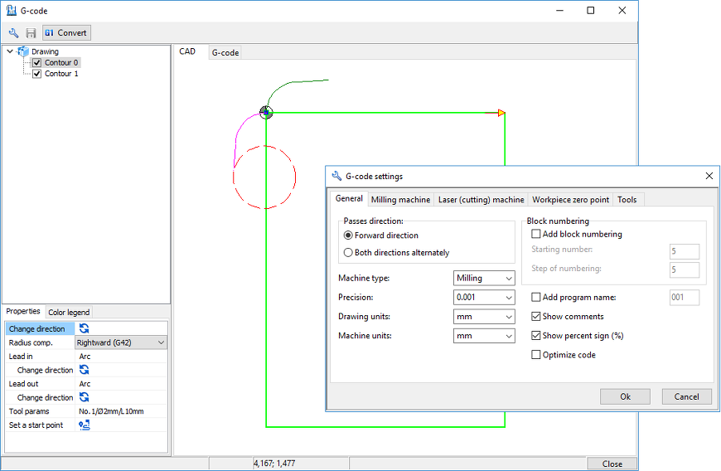
Task: Open the Color legend tab
Action: pos(69,313)
